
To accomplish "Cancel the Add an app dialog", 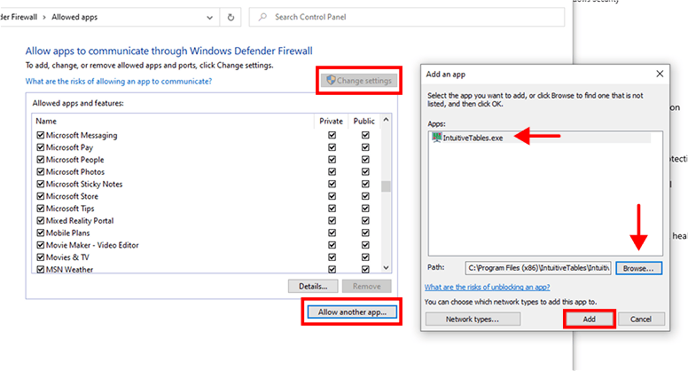I will click(x=641, y=320).
